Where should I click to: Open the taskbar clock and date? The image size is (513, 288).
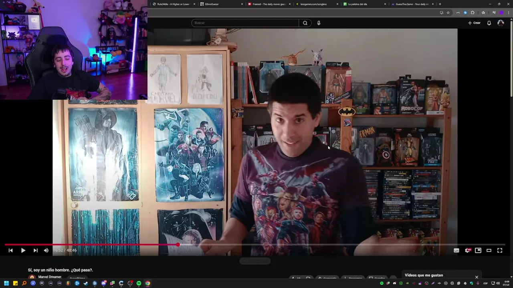507,283
